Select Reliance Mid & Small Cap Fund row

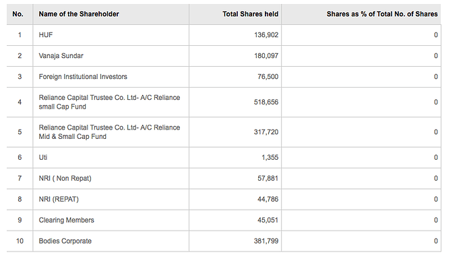point(224,132)
